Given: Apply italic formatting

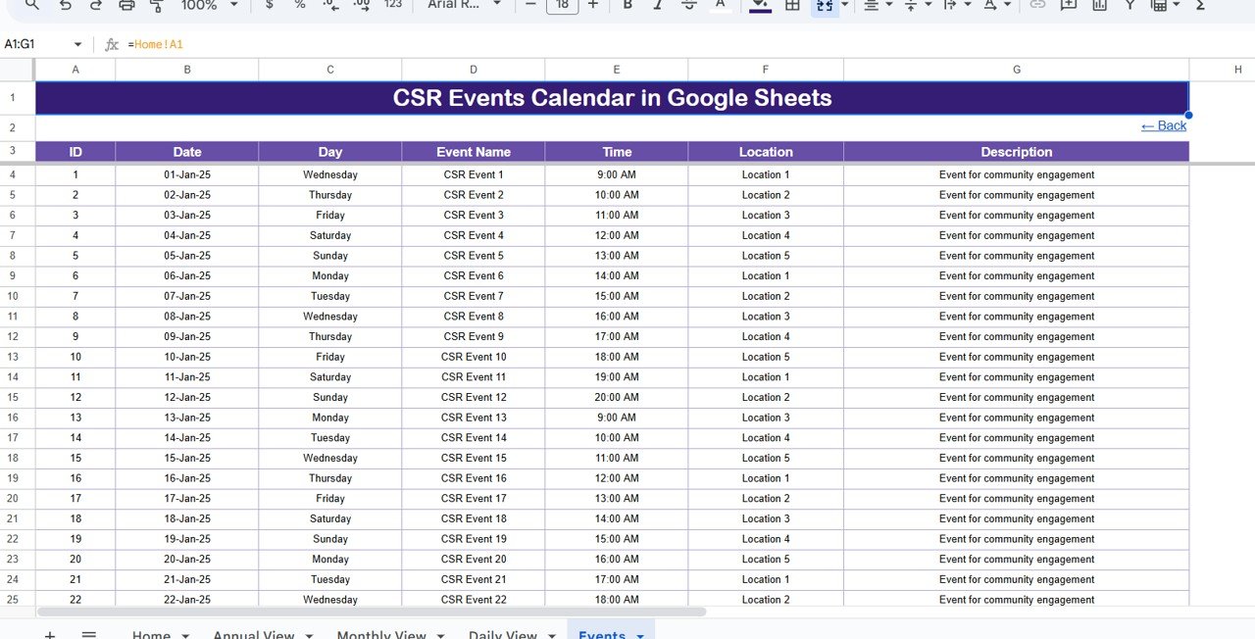Looking at the screenshot, I should (659, 6).
